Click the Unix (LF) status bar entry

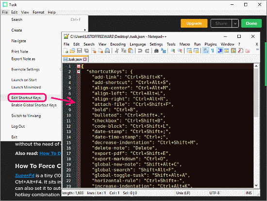183,193
